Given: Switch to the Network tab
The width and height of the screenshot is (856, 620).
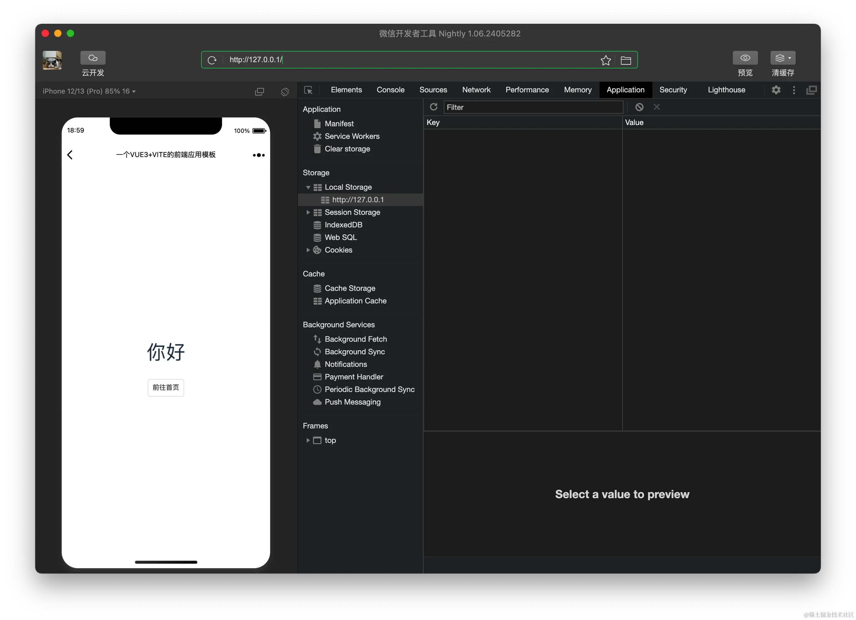Looking at the screenshot, I should (476, 90).
